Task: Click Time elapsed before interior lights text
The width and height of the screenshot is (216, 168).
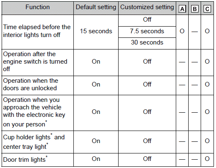Action: point(37,31)
